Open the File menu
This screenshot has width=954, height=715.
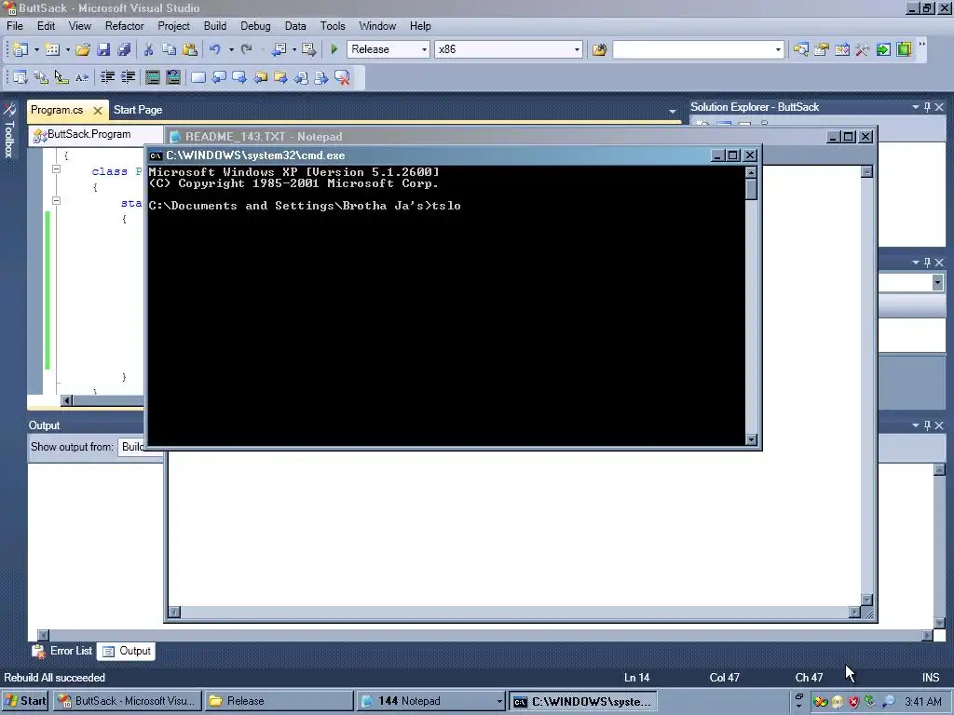click(15, 25)
